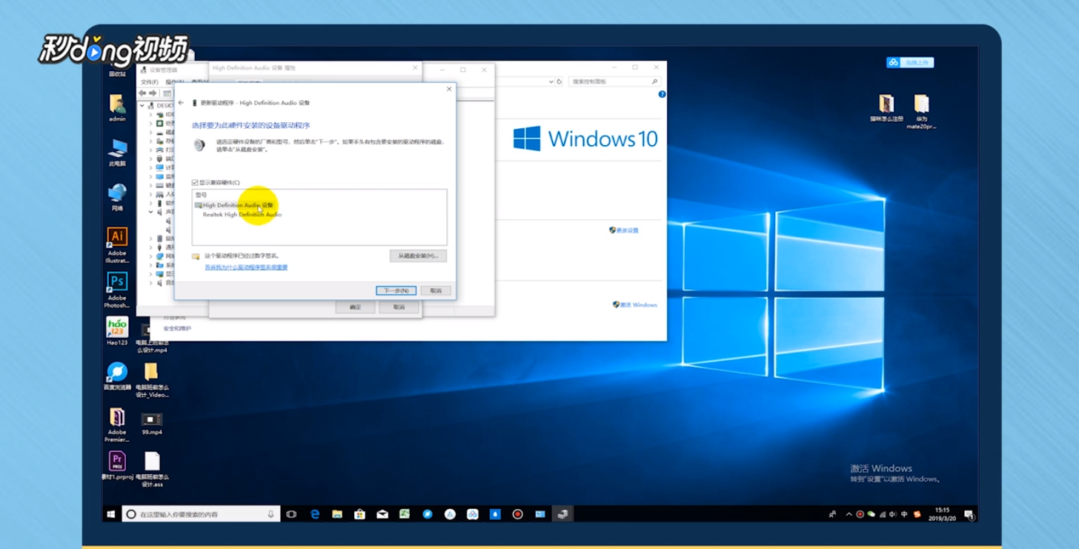This screenshot has height=549, width=1079.
Task: Click the refresh button beside the address bar
Action: tap(560, 81)
